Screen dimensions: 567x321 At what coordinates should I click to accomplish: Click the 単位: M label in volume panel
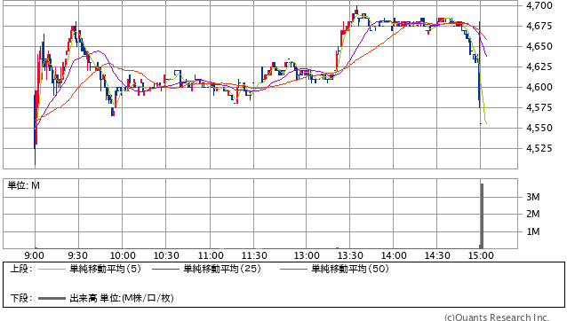coord(23,185)
